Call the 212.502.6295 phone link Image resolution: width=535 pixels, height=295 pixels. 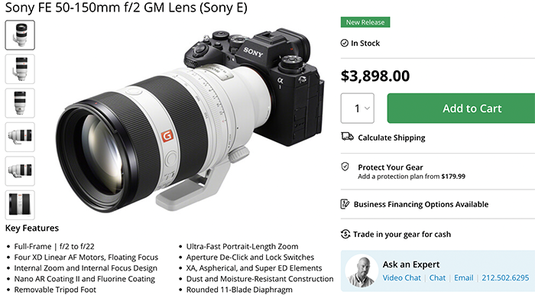[x=505, y=277]
